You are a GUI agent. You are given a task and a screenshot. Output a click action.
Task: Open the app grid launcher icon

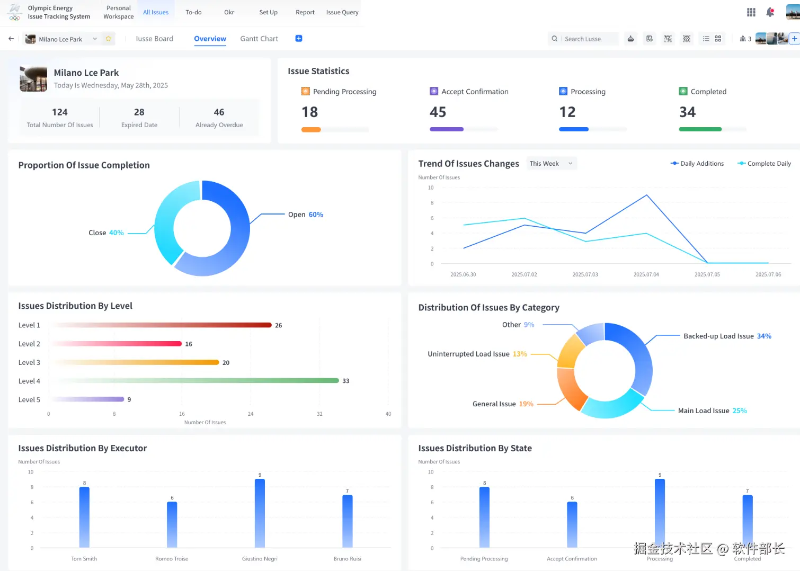[751, 12]
